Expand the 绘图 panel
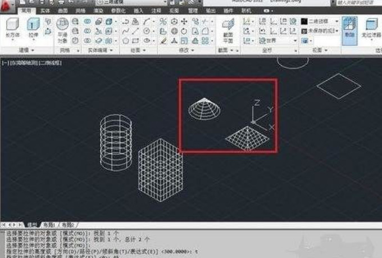The width and height of the screenshot is (382, 258). point(137,51)
